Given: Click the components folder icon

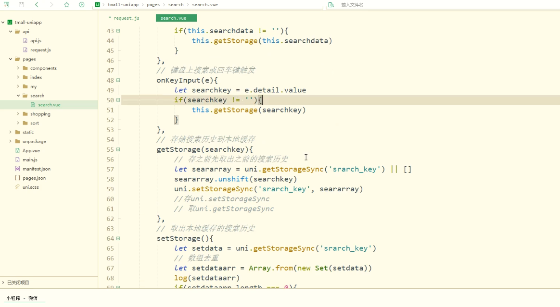Looking at the screenshot, I should click(25, 68).
